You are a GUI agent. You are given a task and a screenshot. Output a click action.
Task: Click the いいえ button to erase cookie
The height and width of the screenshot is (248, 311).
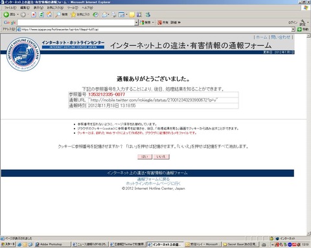coord(161,157)
